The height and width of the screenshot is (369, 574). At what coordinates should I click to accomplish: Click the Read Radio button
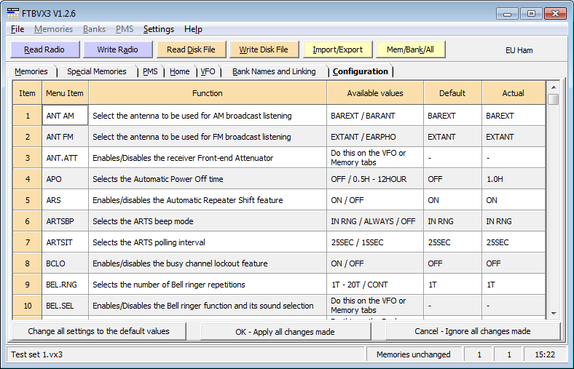(44, 49)
